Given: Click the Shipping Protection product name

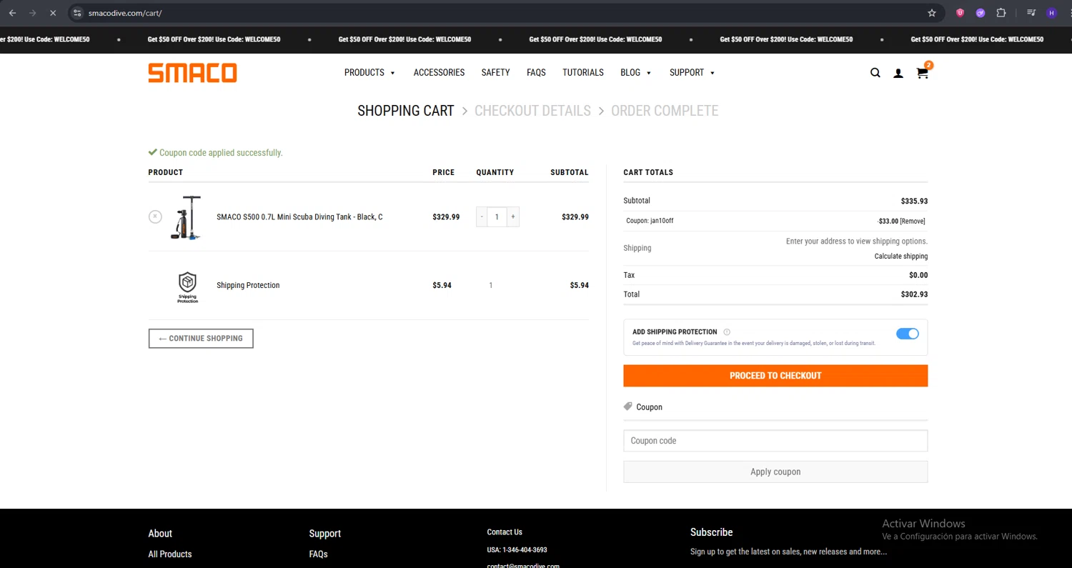Looking at the screenshot, I should pos(248,286).
